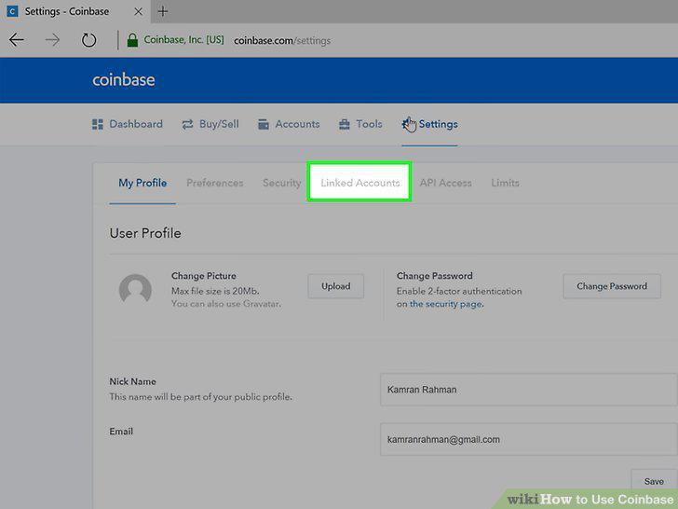This screenshot has height=509, width=678.
Task: Go back with the browser back arrow
Action: (x=17, y=40)
